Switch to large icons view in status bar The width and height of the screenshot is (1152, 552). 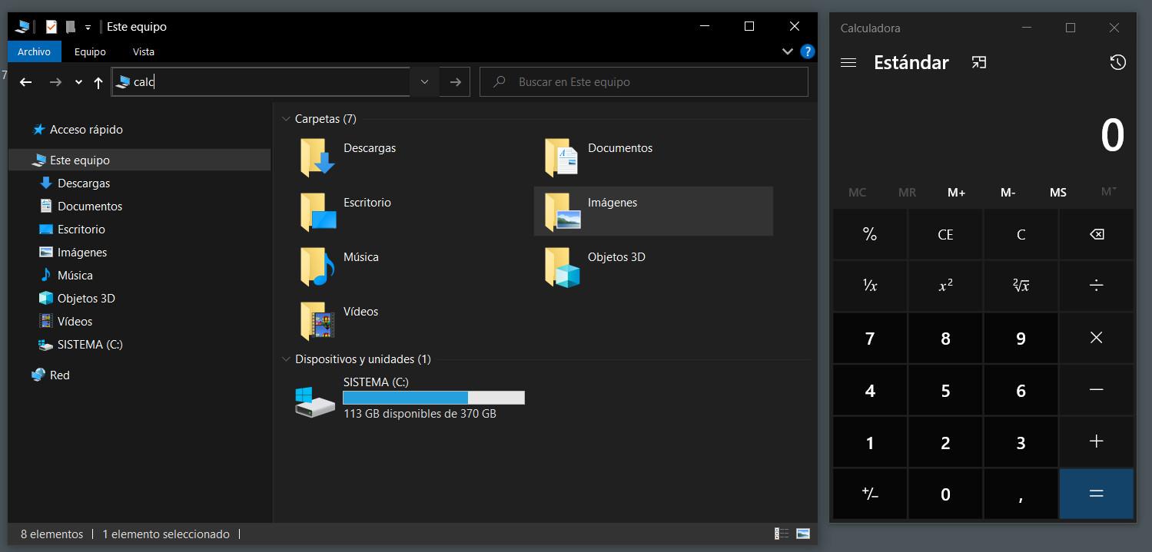803,534
